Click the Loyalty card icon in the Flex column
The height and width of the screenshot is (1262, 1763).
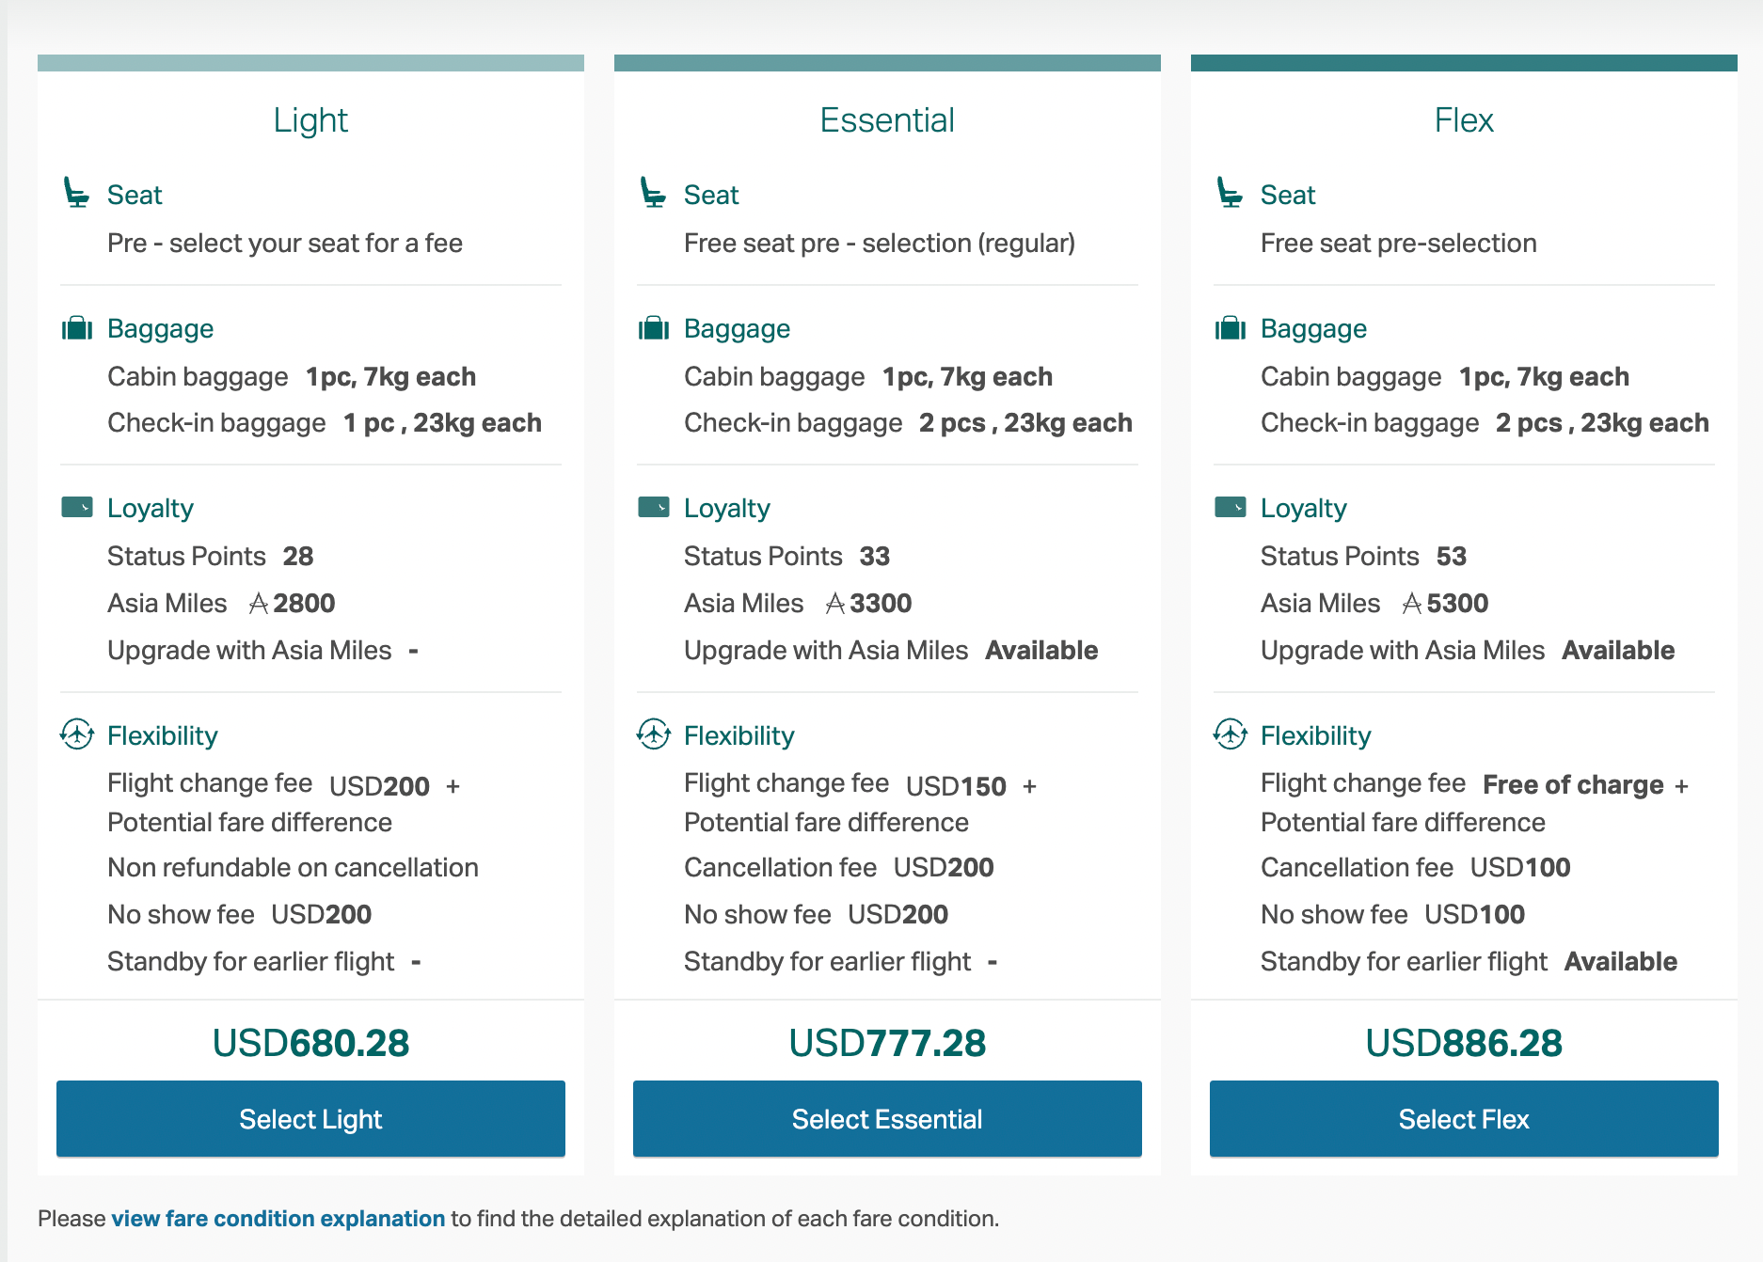tap(1231, 507)
